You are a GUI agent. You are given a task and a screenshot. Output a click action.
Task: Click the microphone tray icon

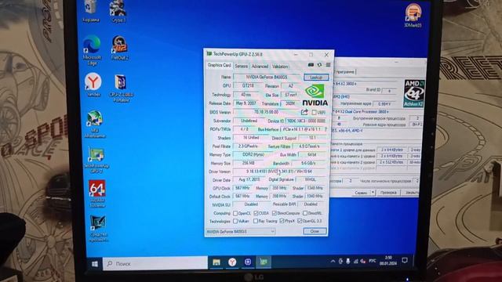point(348,261)
